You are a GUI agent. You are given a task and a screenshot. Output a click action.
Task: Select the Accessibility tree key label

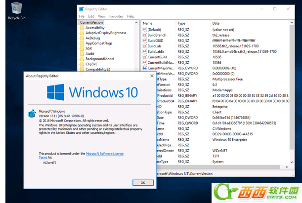(95, 28)
